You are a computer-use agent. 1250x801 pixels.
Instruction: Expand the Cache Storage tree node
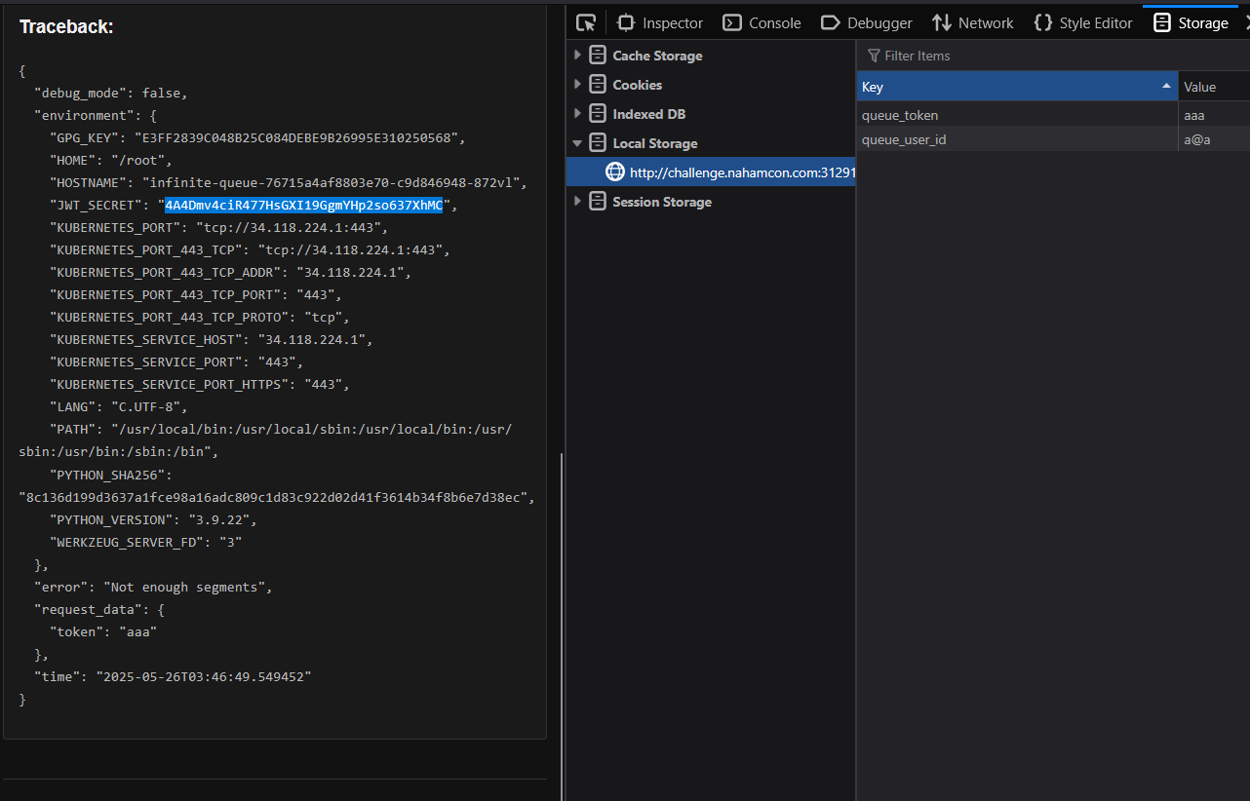pyautogui.click(x=578, y=56)
